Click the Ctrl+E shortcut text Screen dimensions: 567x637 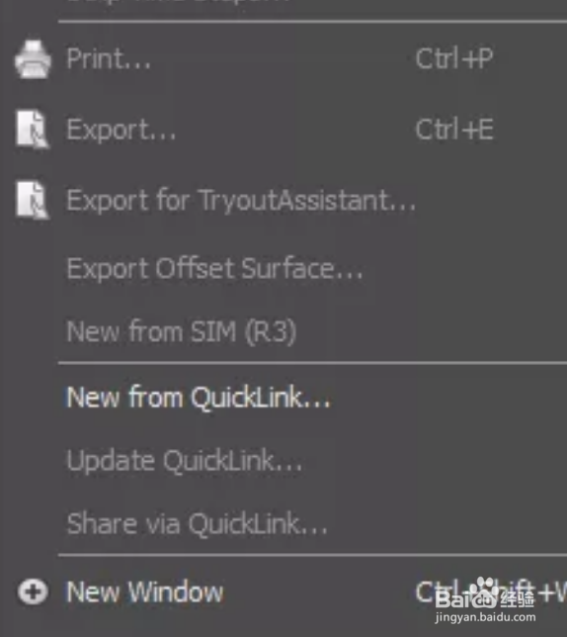[454, 130]
